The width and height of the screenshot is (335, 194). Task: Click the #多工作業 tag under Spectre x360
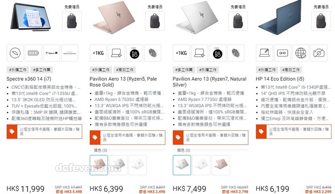tap(42, 70)
